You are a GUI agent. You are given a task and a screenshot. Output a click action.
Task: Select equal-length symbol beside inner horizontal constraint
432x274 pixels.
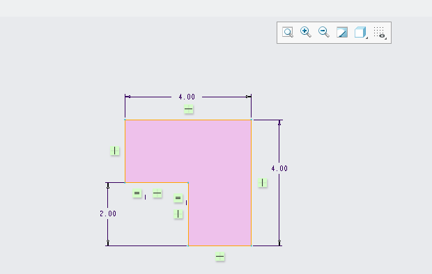click(x=137, y=193)
